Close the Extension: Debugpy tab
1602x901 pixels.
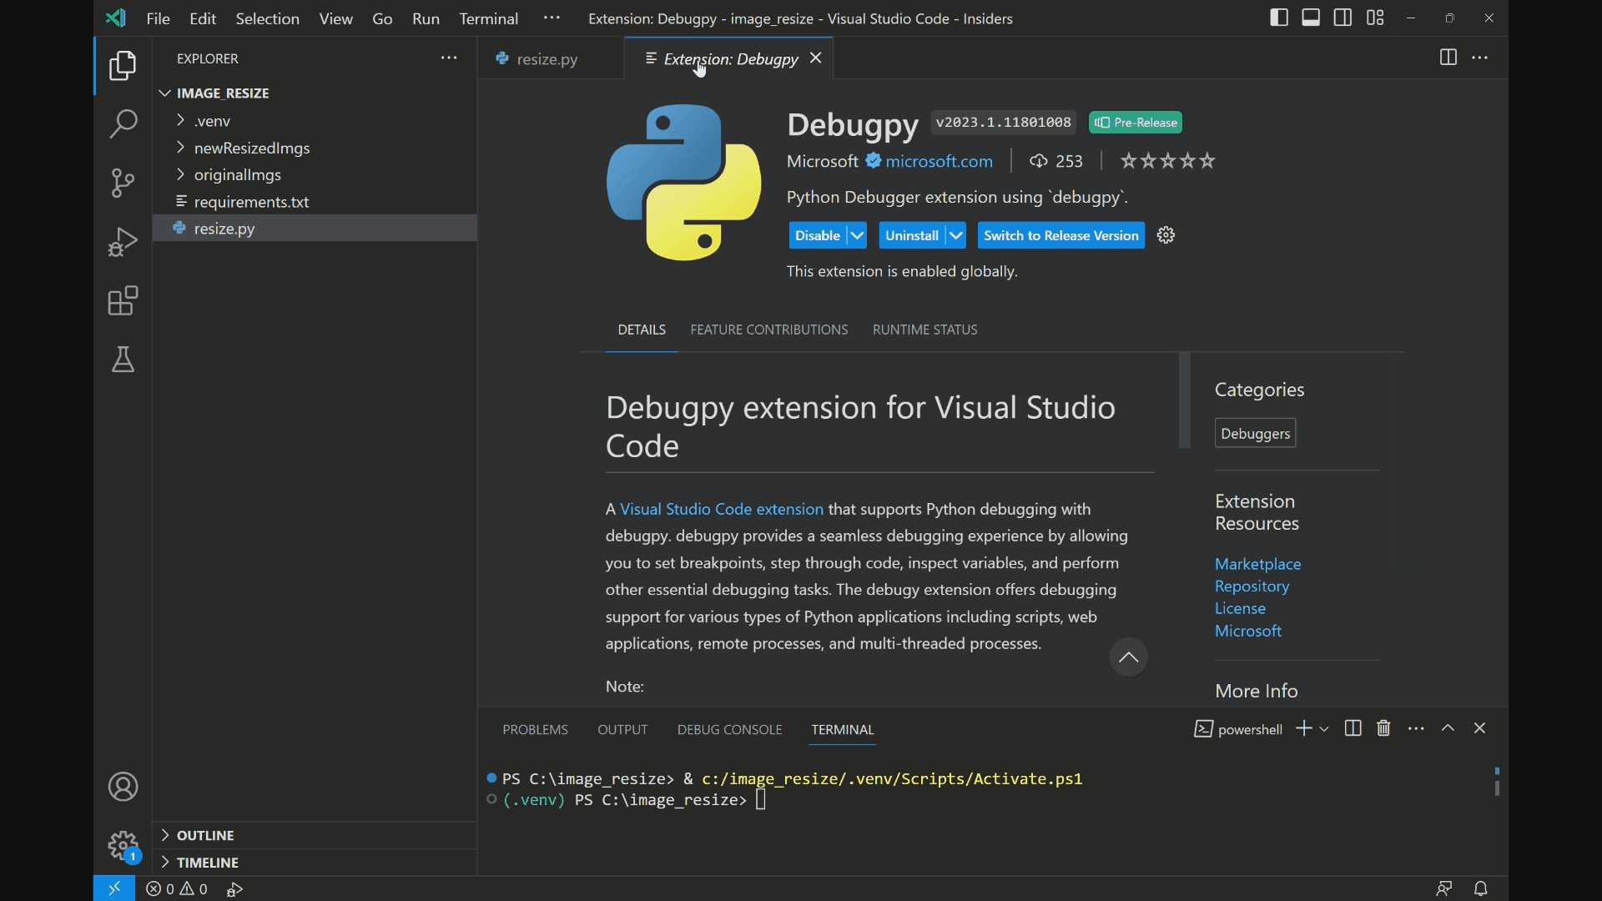pyautogui.click(x=816, y=58)
